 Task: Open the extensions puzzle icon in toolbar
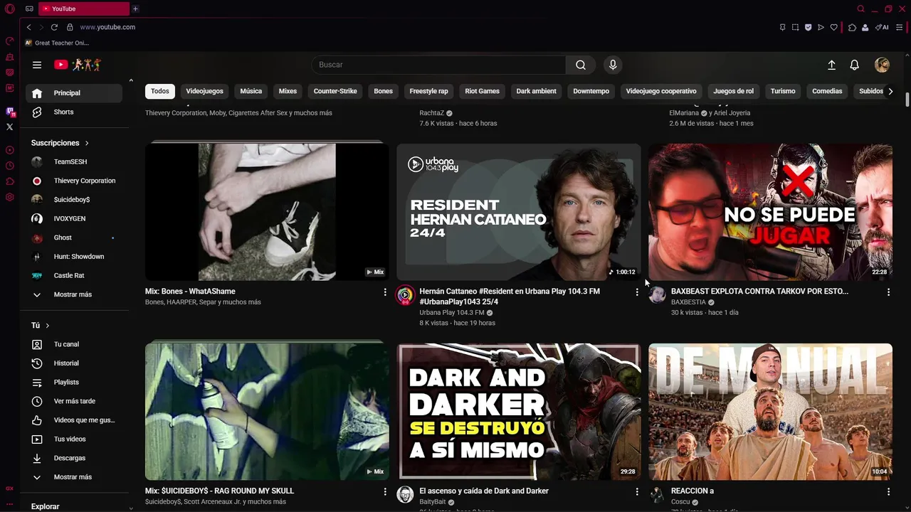(x=852, y=27)
